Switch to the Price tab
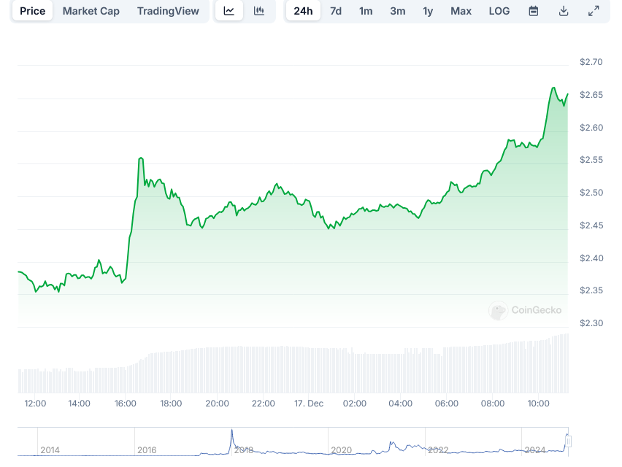The height and width of the screenshot is (467, 622). pos(32,11)
